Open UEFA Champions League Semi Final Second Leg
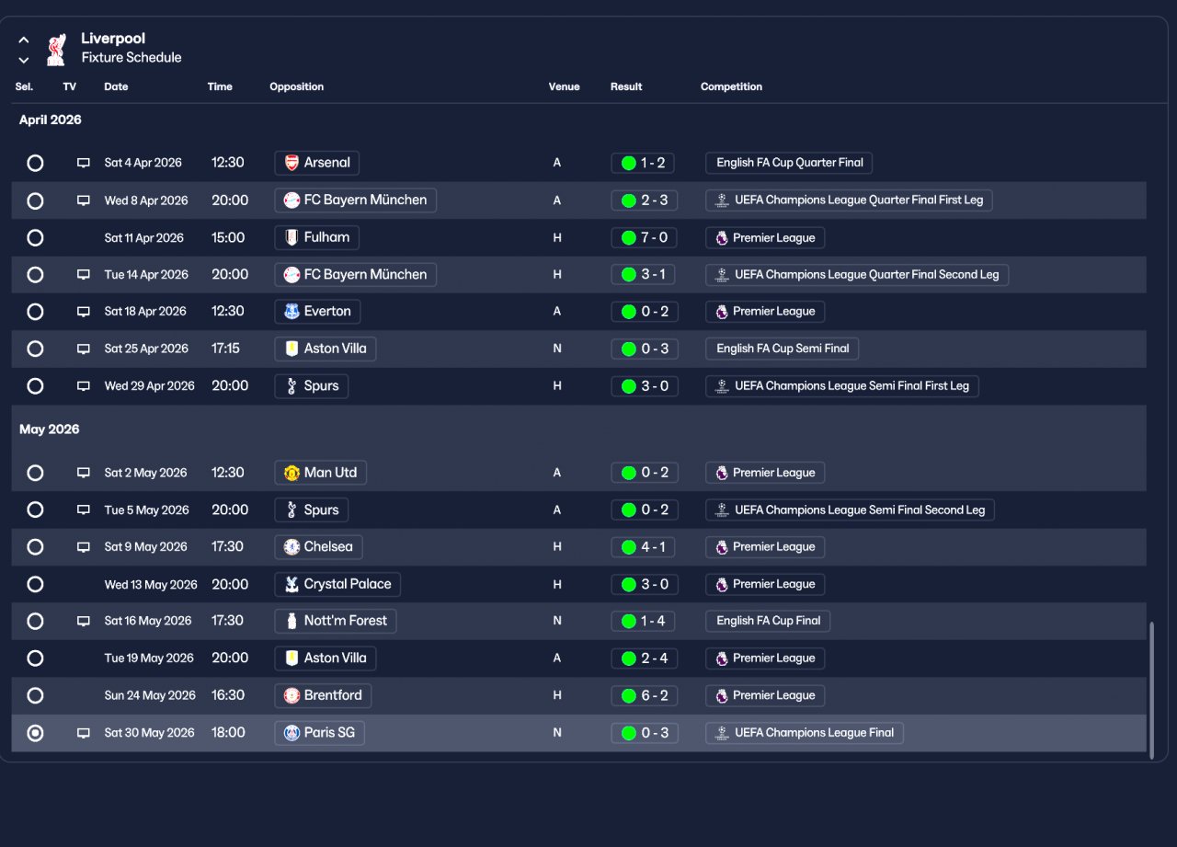This screenshot has width=1177, height=847. (x=850, y=509)
